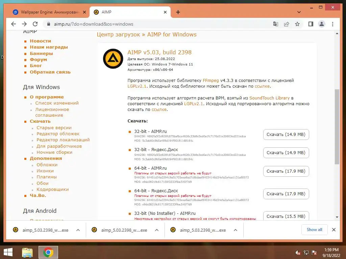This screenshot has width=346, height=259.
Task: Close the Wallpaper Engine tab
Action: [84, 12]
